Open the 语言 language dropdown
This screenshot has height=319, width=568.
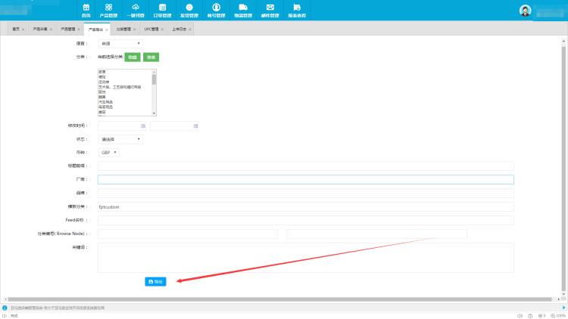point(120,43)
